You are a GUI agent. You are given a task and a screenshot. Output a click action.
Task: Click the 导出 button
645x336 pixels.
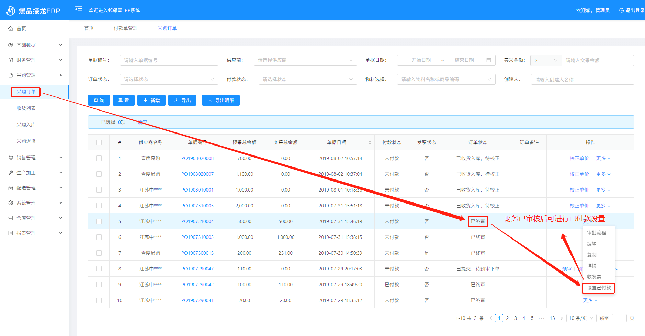(x=182, y=100)
